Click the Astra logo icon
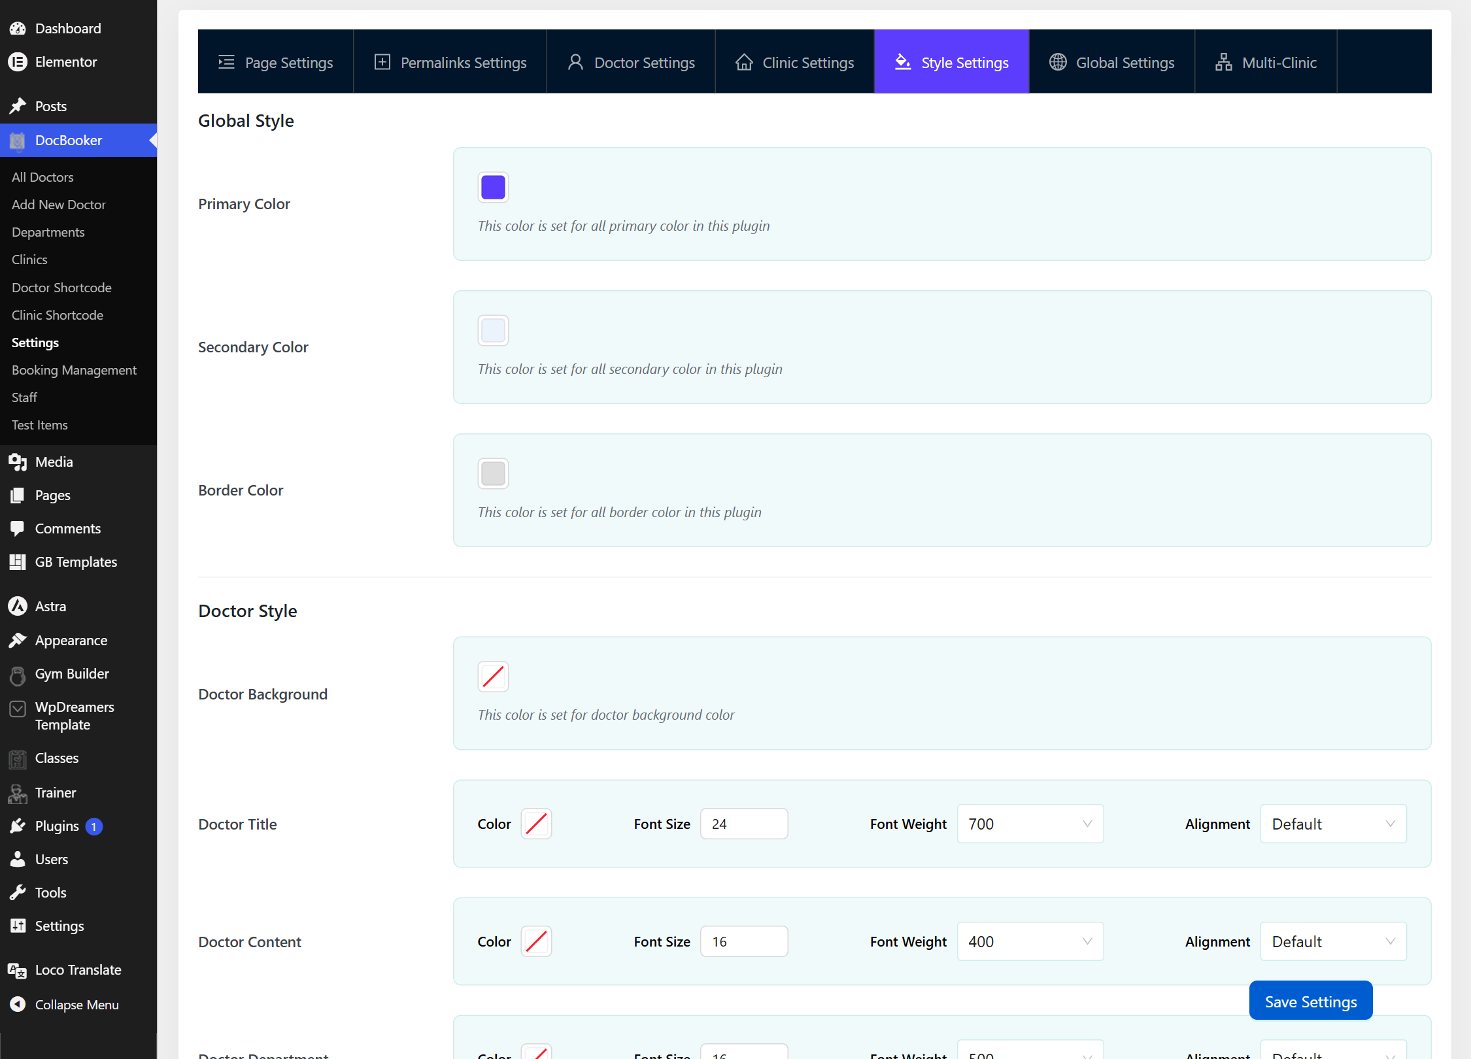 coord(18,606)
